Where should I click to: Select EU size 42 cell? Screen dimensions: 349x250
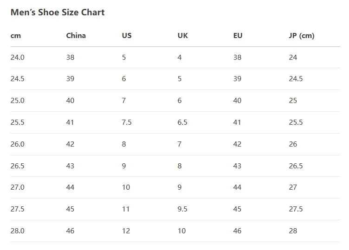(x=237, y=144)
